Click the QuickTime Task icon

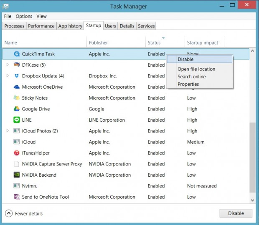click(17, 54)
